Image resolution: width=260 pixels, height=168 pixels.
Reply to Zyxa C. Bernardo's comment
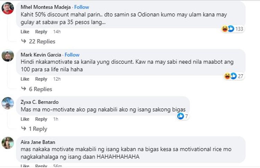[x=41, y=119]
